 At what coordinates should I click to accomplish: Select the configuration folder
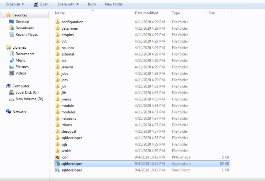click(72, 22)
